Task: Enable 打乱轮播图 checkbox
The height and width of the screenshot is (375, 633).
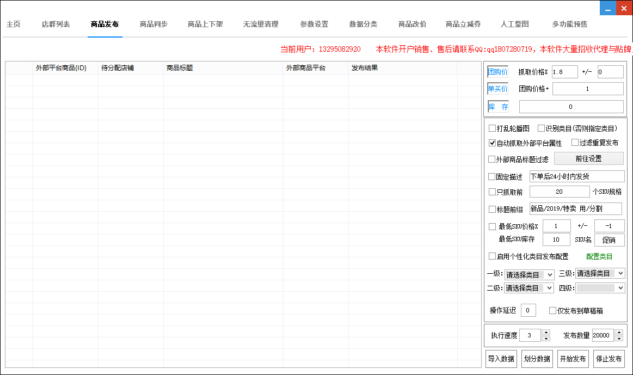Action: click(x=492, y=128)
